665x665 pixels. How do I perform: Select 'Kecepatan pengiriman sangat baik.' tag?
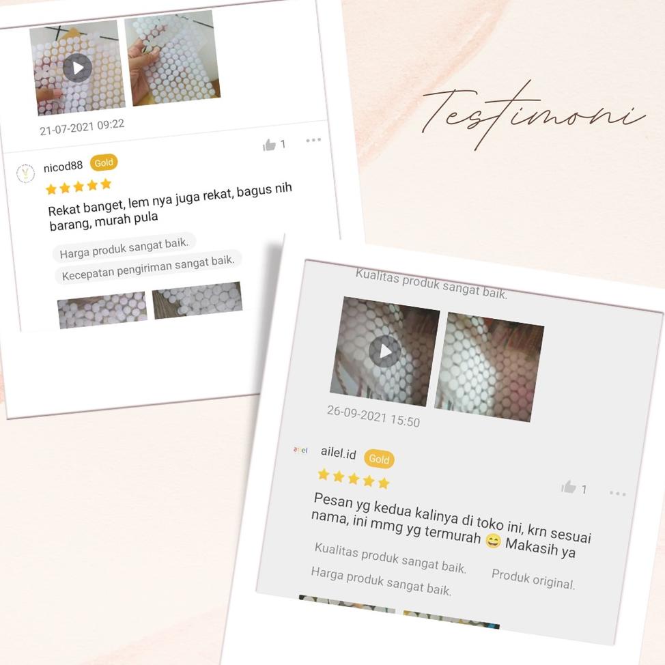[148, 267]
